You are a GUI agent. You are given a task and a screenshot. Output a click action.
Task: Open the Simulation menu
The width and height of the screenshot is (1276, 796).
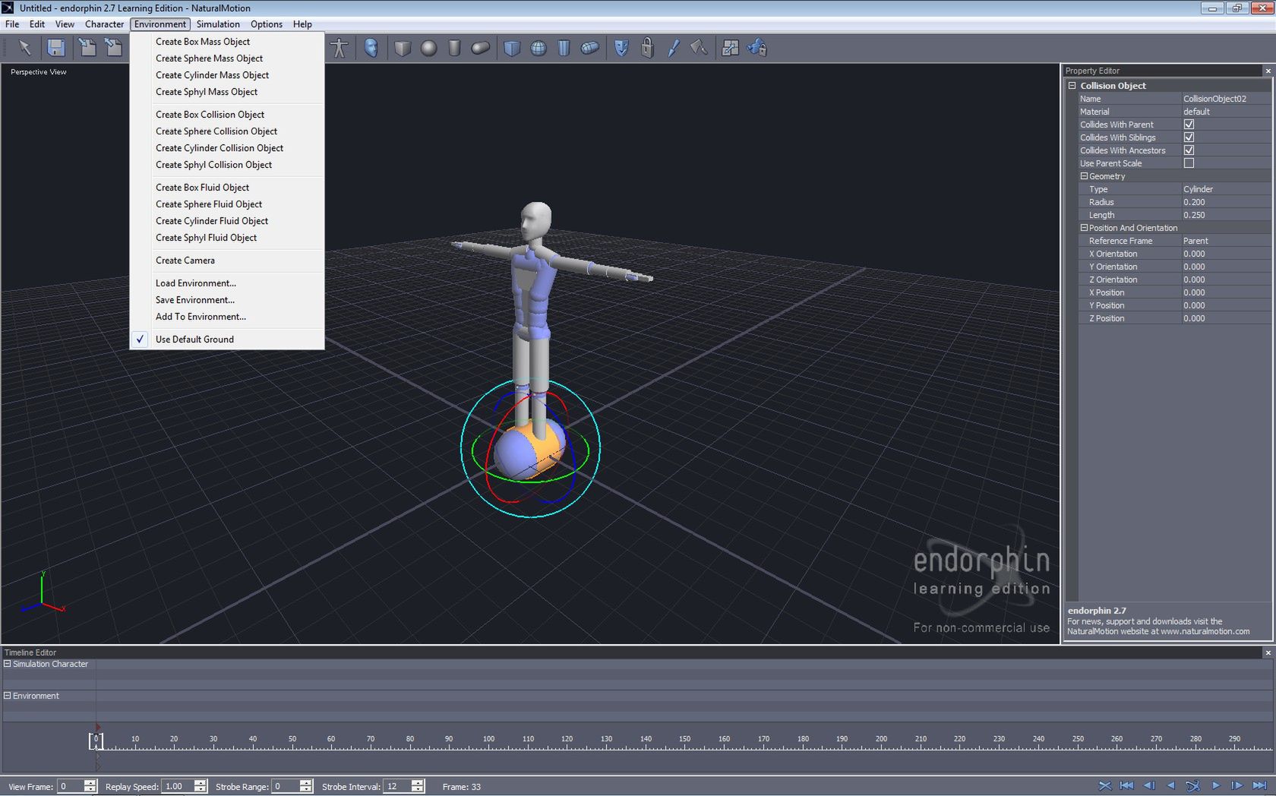[218, 24]
